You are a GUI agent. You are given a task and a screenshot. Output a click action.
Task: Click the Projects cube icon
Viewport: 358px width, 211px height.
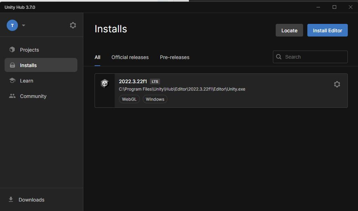coord(12,50)
